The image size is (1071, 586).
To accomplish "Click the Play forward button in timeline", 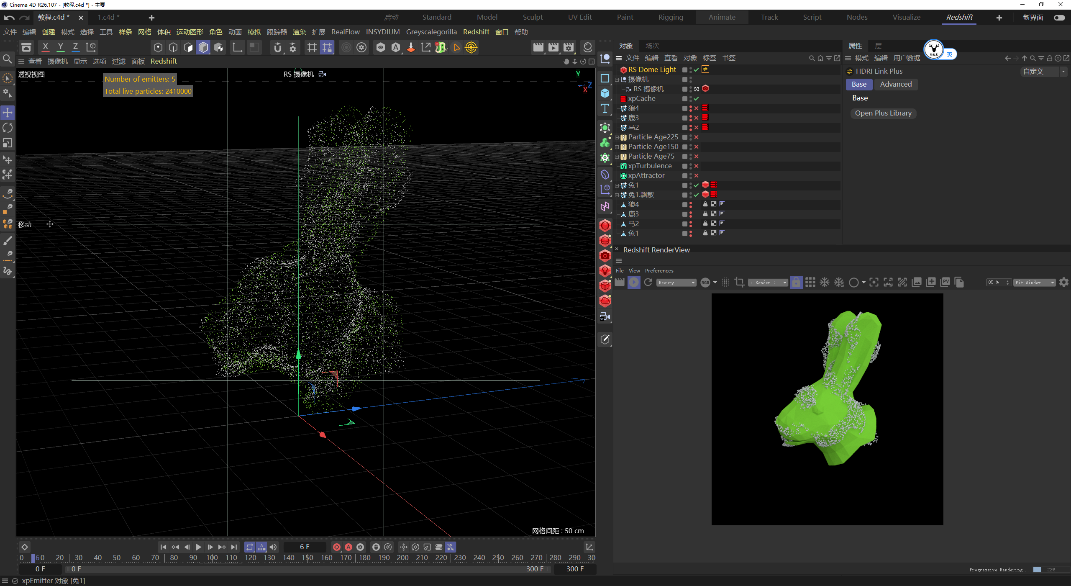I will [x=198, y=547].
